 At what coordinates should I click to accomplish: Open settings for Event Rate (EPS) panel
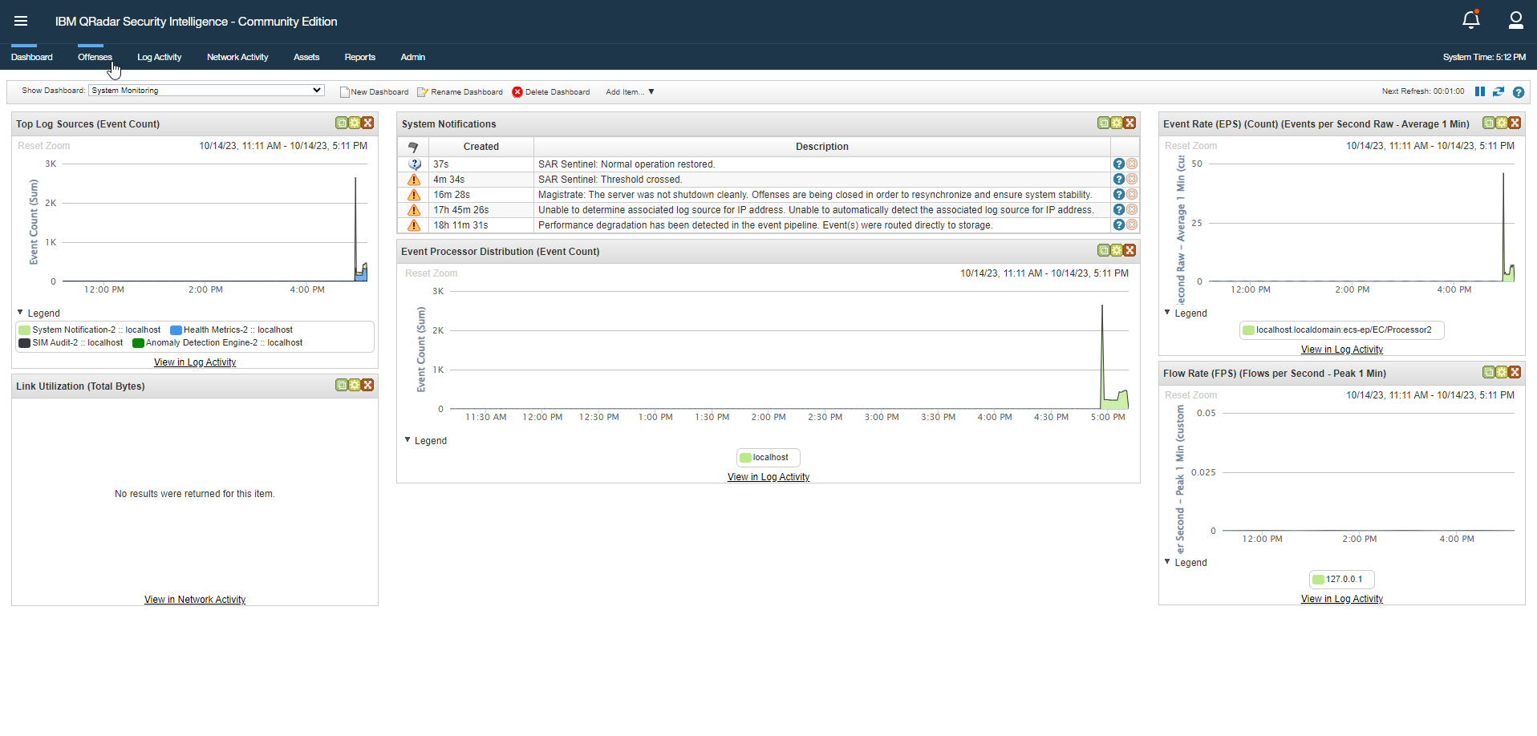click(1502, 123)
